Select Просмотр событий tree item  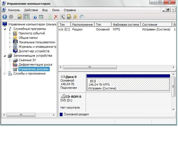(x=32, y=33)
